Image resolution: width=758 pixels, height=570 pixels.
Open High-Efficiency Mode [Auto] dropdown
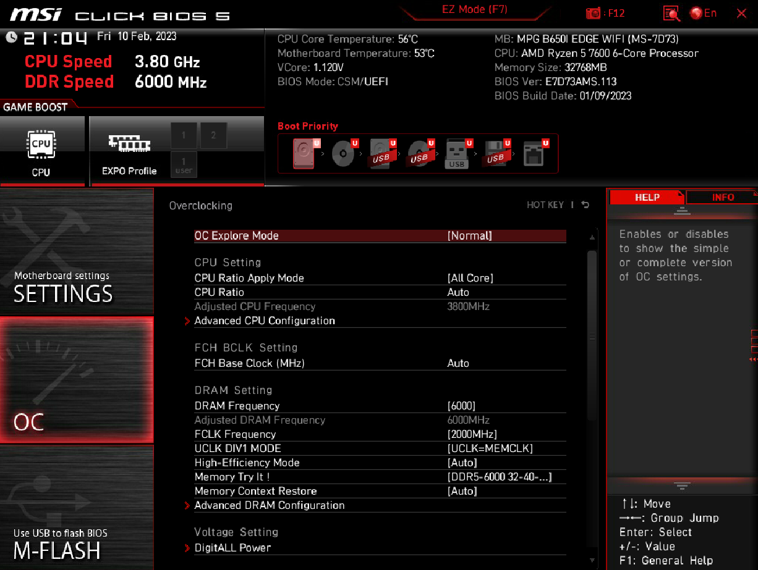pyautogui.click(x=380, y=463)
